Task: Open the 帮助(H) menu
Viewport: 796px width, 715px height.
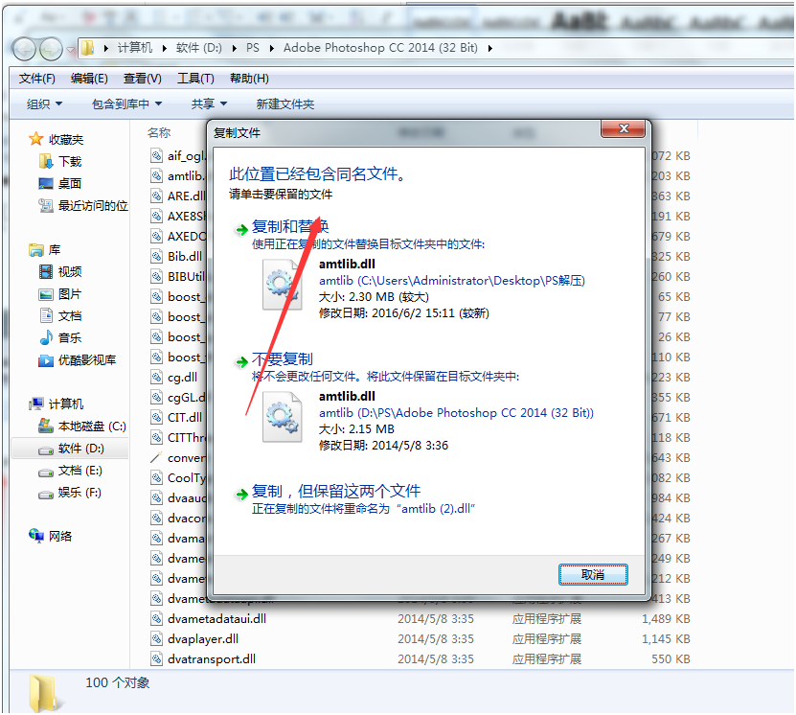Action: (249, 79)
